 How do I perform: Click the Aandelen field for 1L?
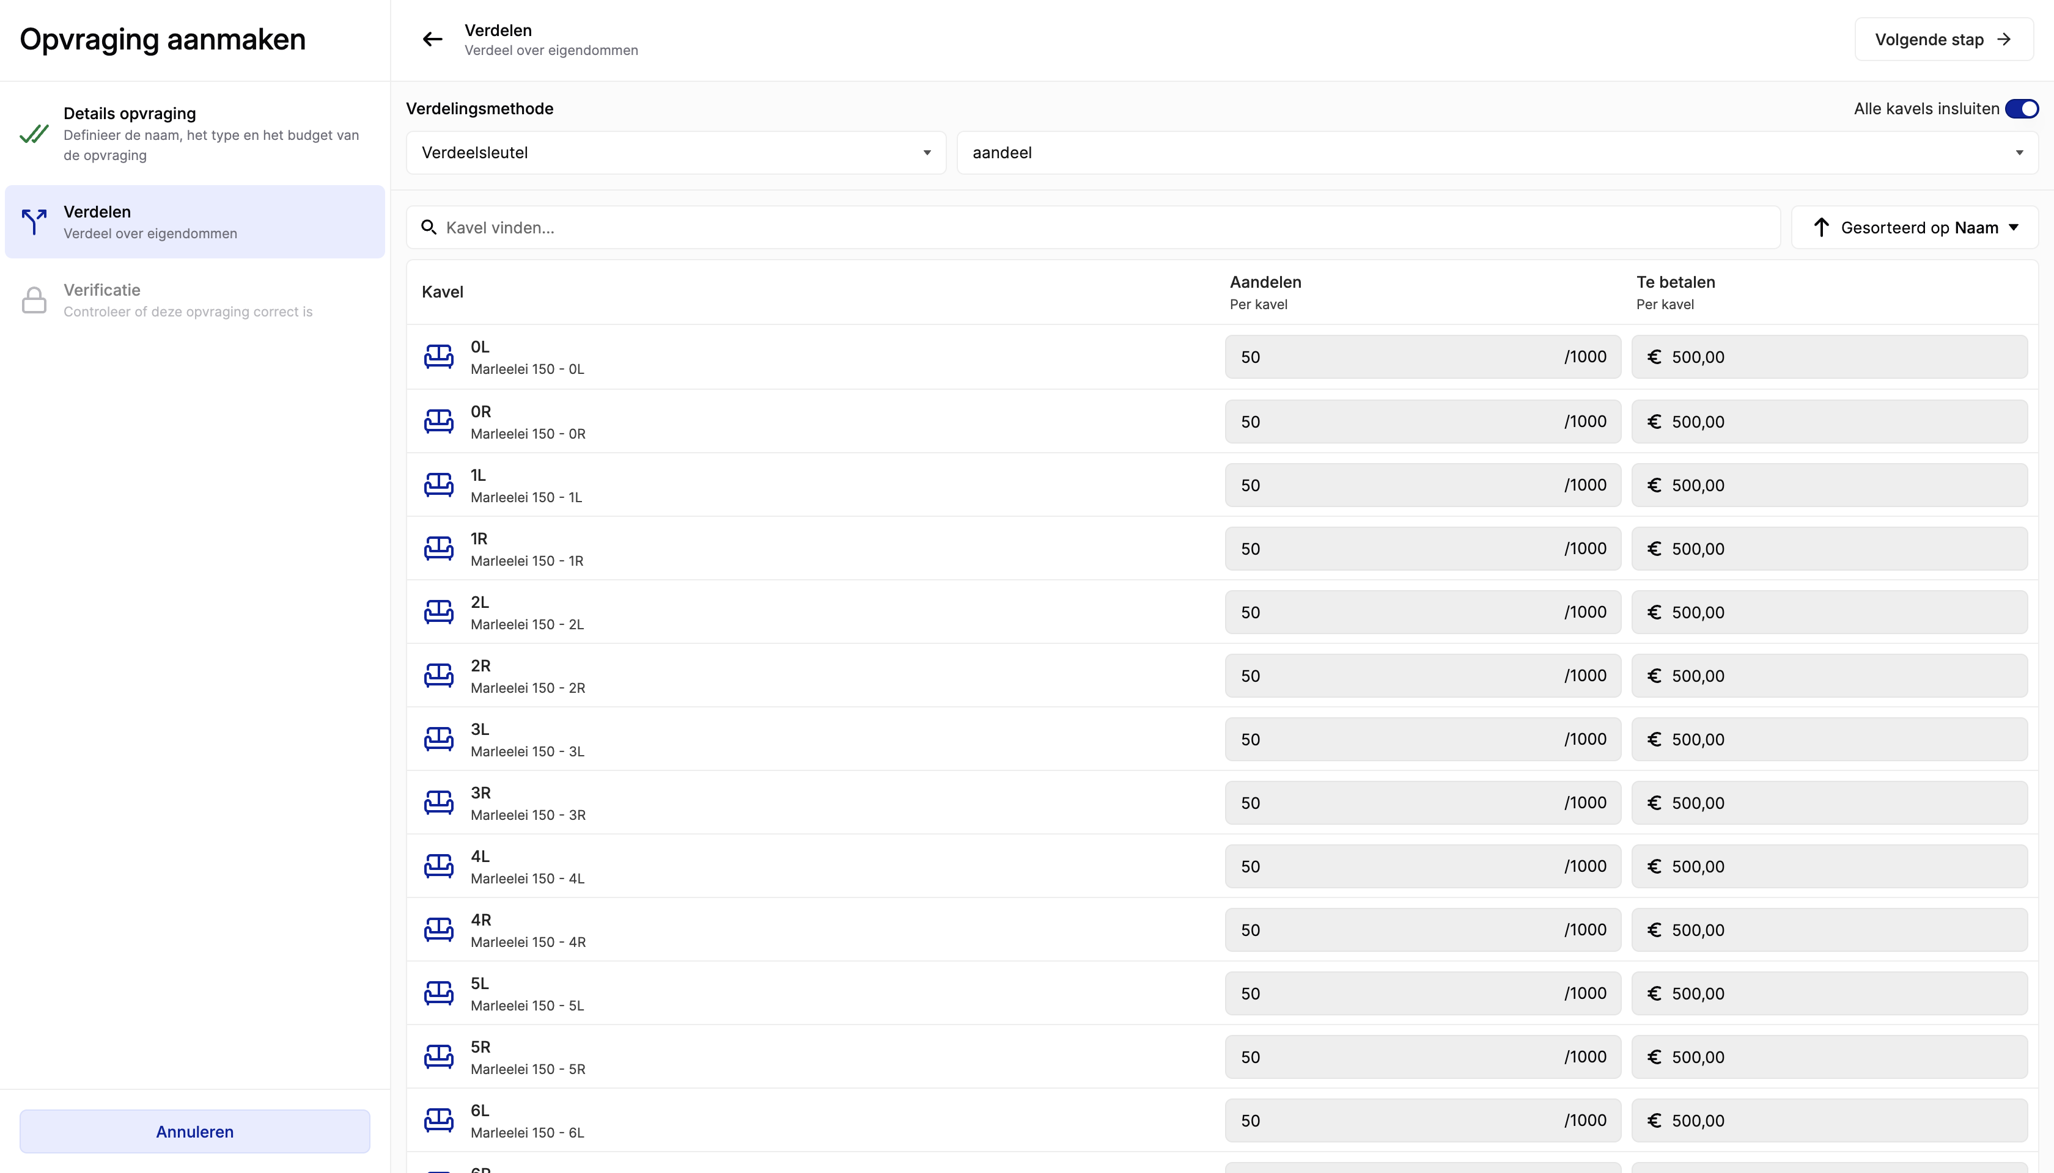click(1423, 485)
